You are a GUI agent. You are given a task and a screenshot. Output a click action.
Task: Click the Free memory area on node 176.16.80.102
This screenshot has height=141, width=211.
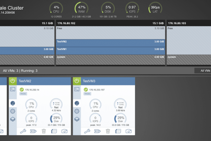pos(110,33)
